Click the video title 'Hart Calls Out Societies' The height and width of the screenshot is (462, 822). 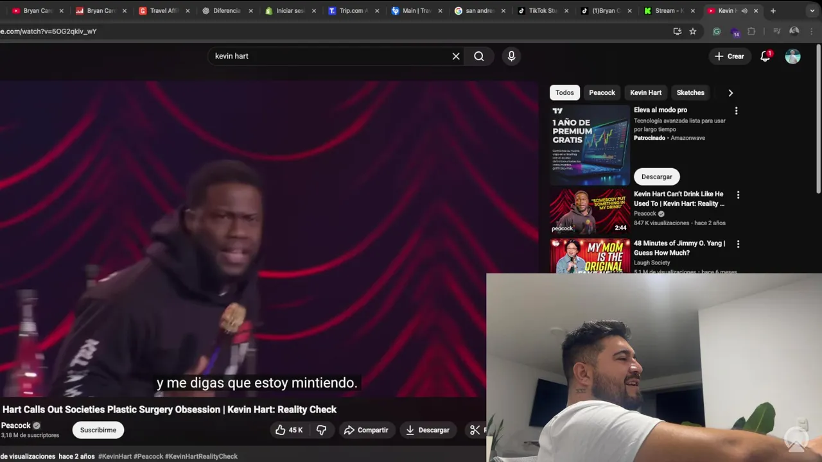pos(170,409)
